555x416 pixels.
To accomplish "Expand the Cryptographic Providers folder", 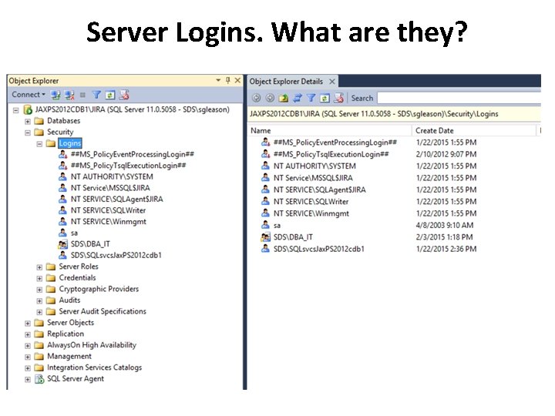I will point(39,290).
